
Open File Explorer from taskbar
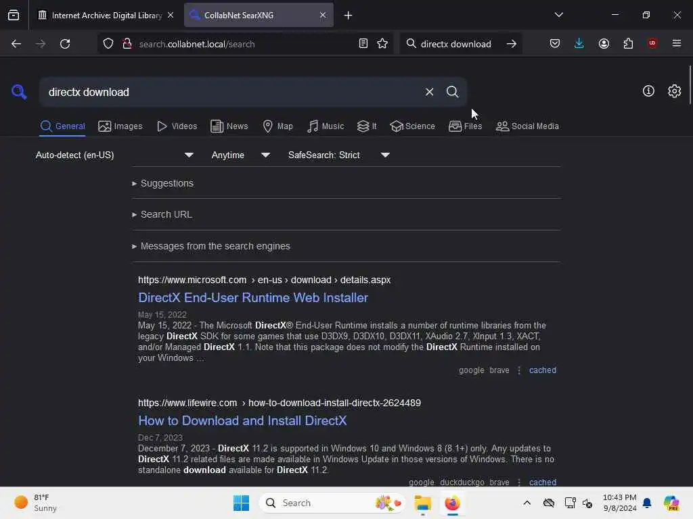[422, 503]
